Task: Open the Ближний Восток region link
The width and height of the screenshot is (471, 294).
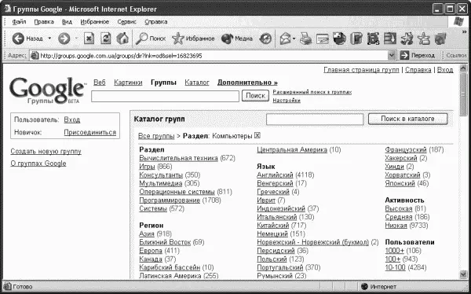Action: pos(165,242)
